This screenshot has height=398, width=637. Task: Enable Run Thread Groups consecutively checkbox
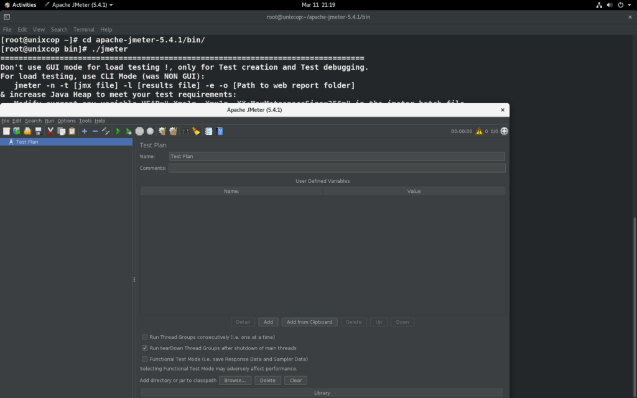[x=144, y=337]
